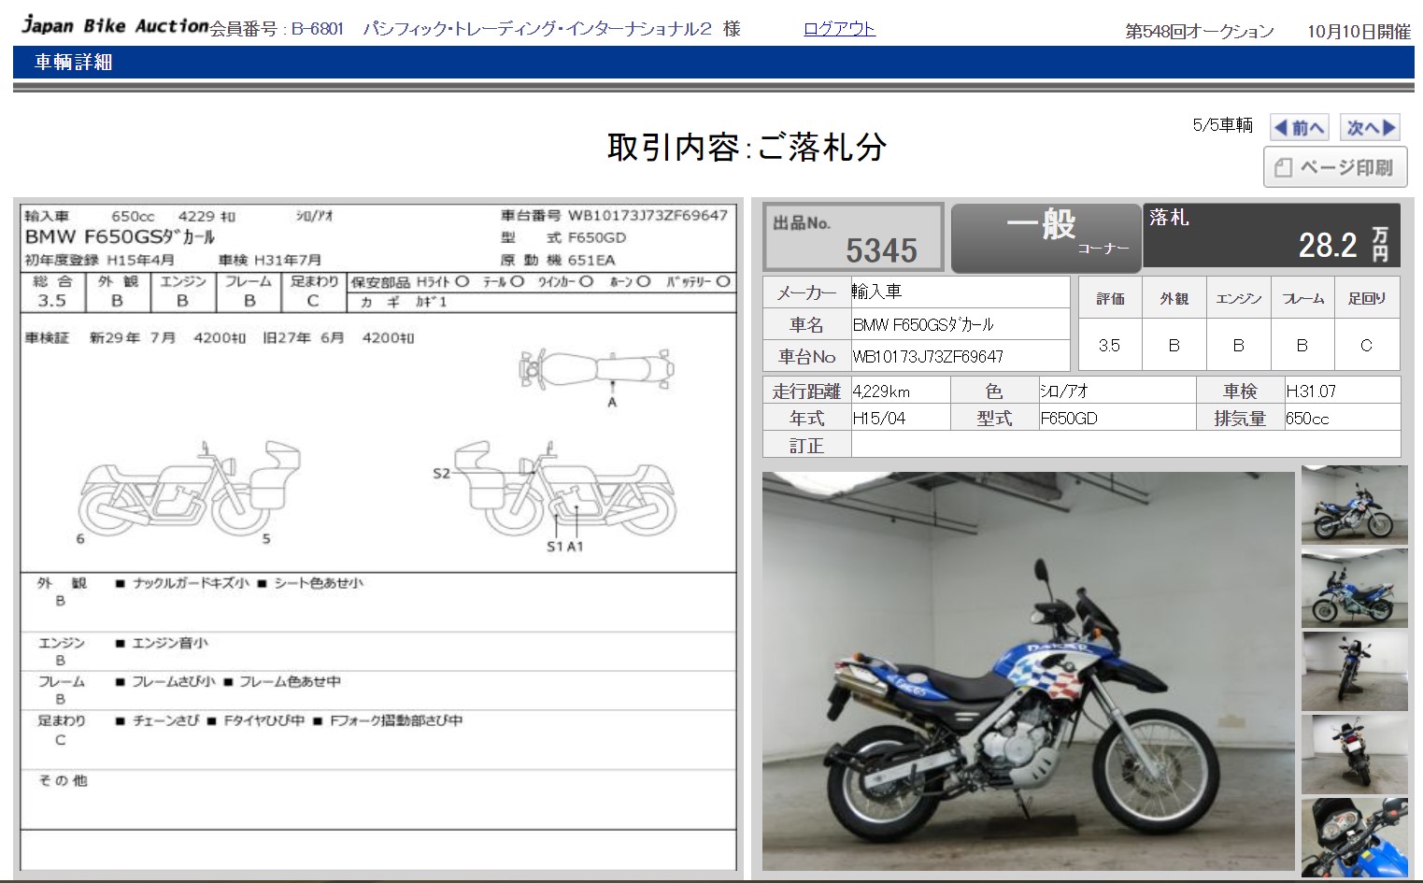Click the lot number 5345
1423x883 pixels.
tap(881, 250)
